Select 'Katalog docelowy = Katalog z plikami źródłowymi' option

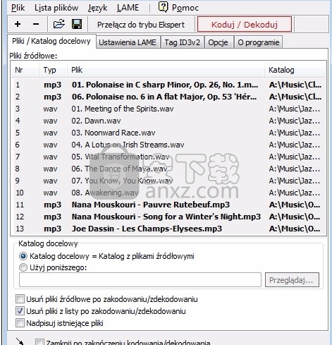click(x=23, y=256)
